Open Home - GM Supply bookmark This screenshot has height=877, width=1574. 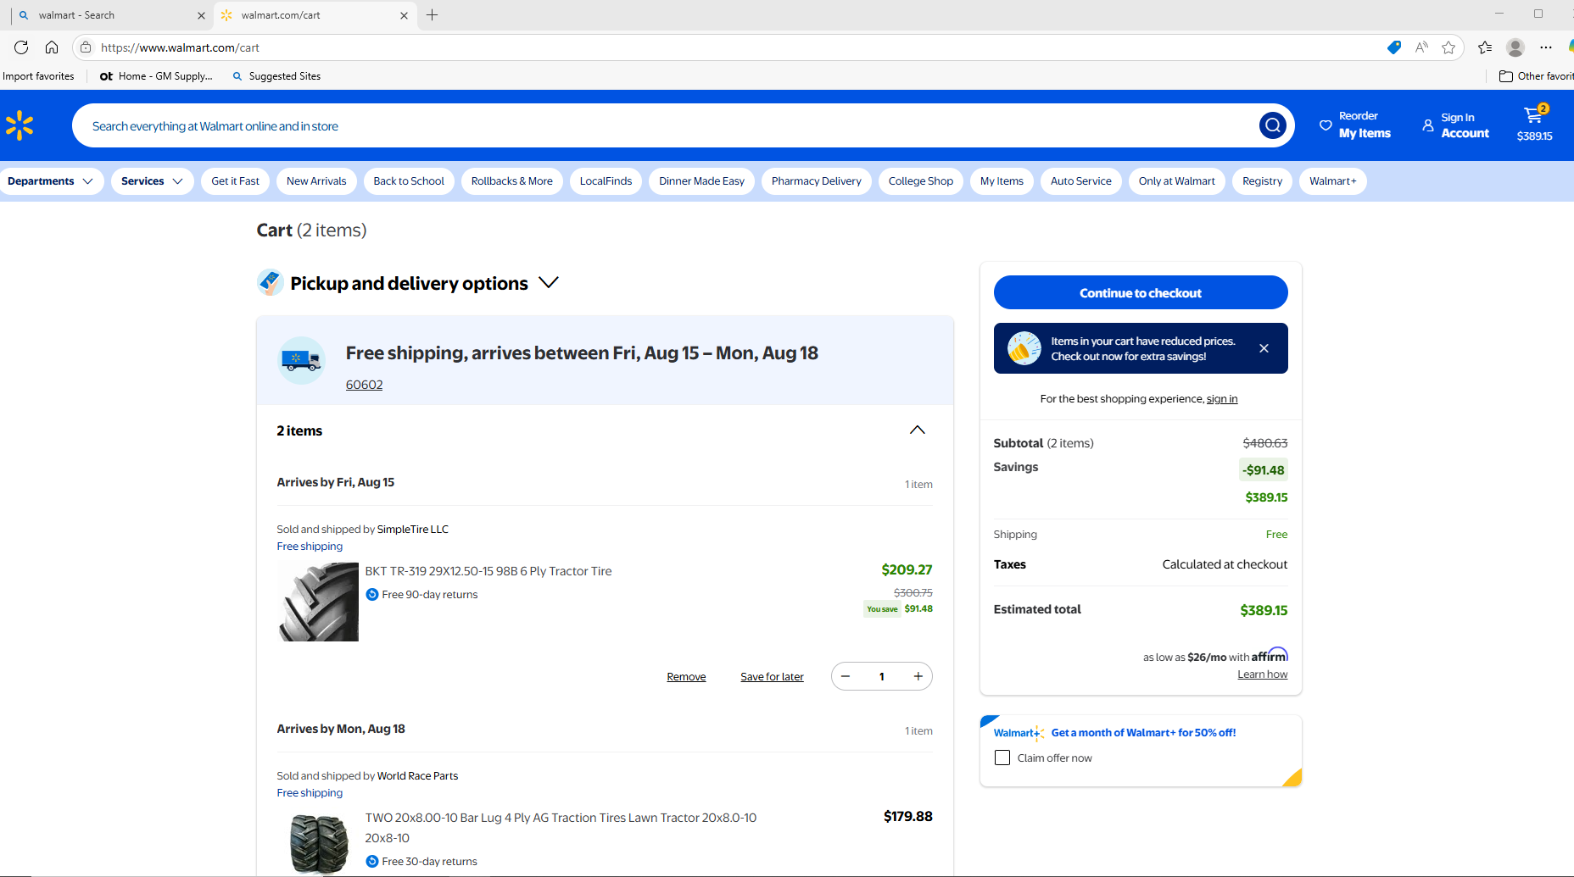click(156, 76)
